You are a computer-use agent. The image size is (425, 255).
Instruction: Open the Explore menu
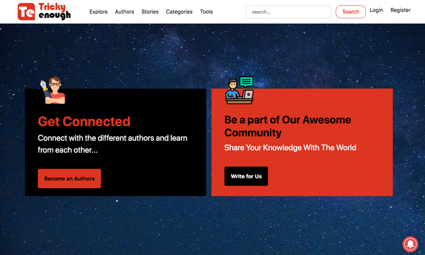[98, 12]
